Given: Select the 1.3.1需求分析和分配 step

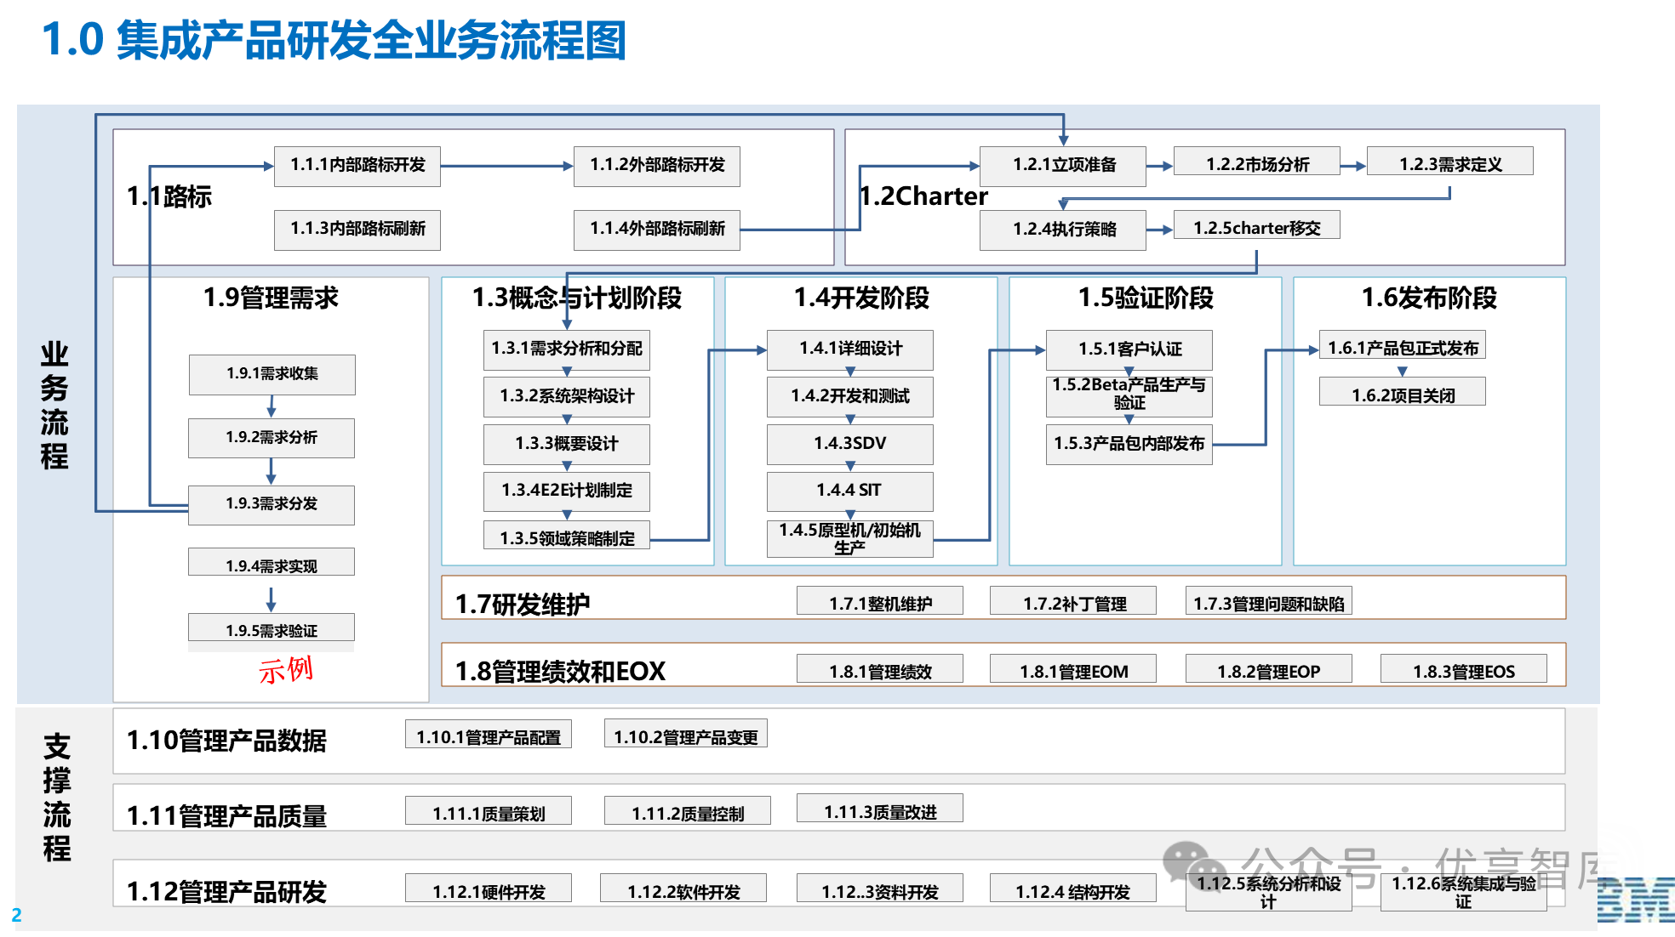Looking at the screenshot, I should click(566, 349).
